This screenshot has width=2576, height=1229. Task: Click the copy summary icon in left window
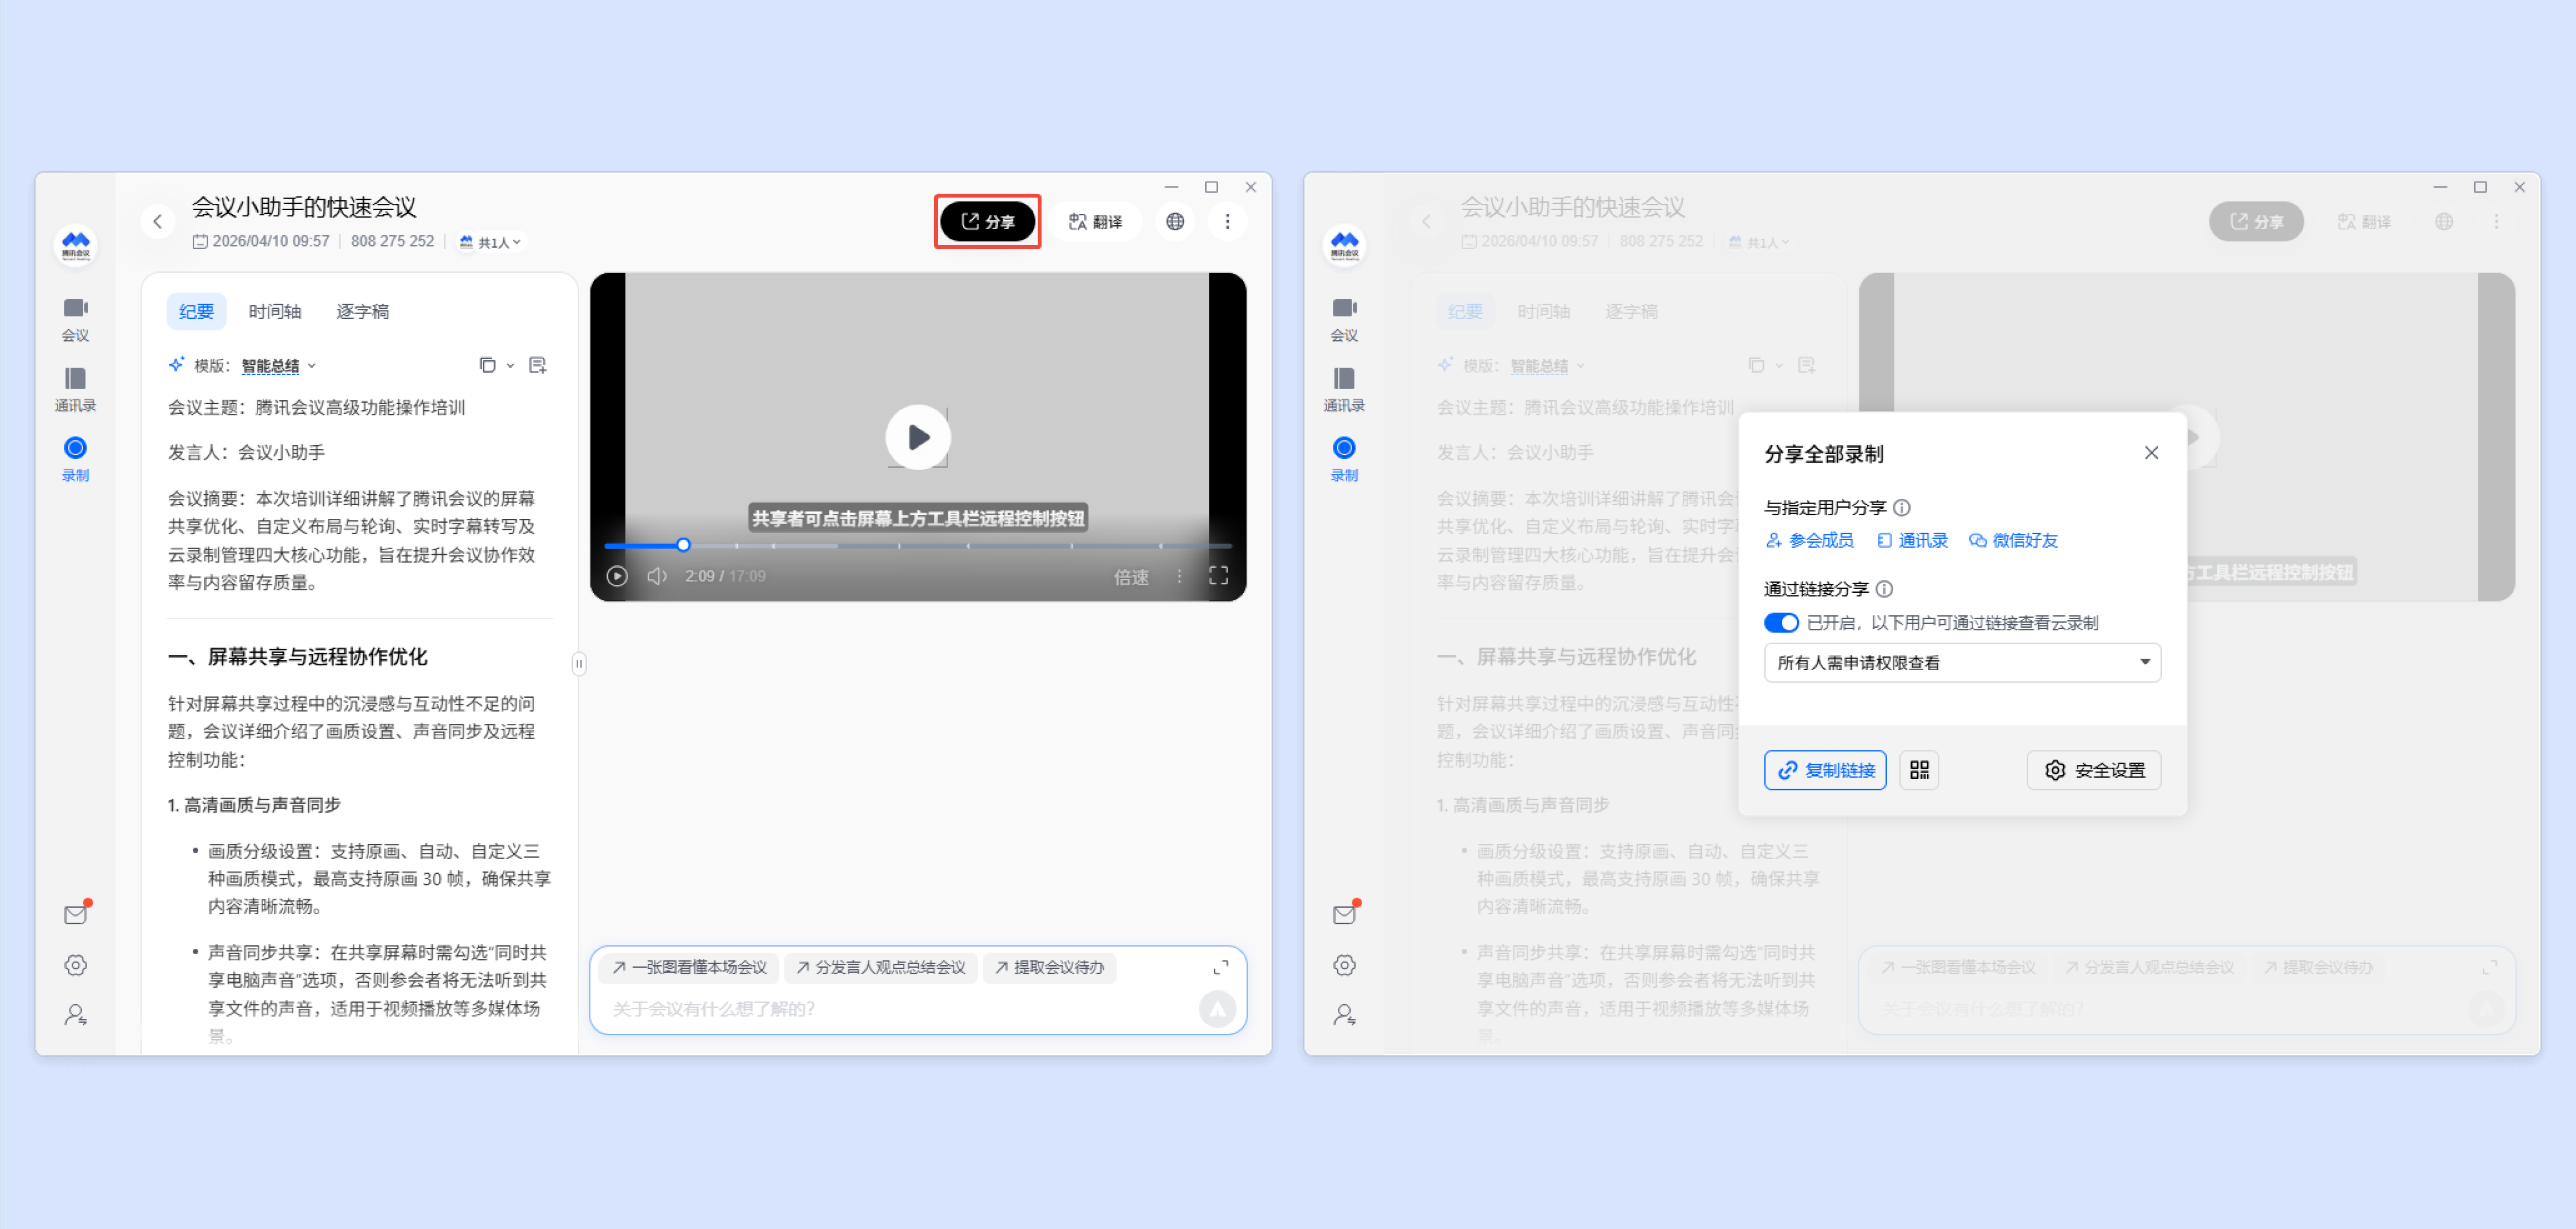point(487,365)
